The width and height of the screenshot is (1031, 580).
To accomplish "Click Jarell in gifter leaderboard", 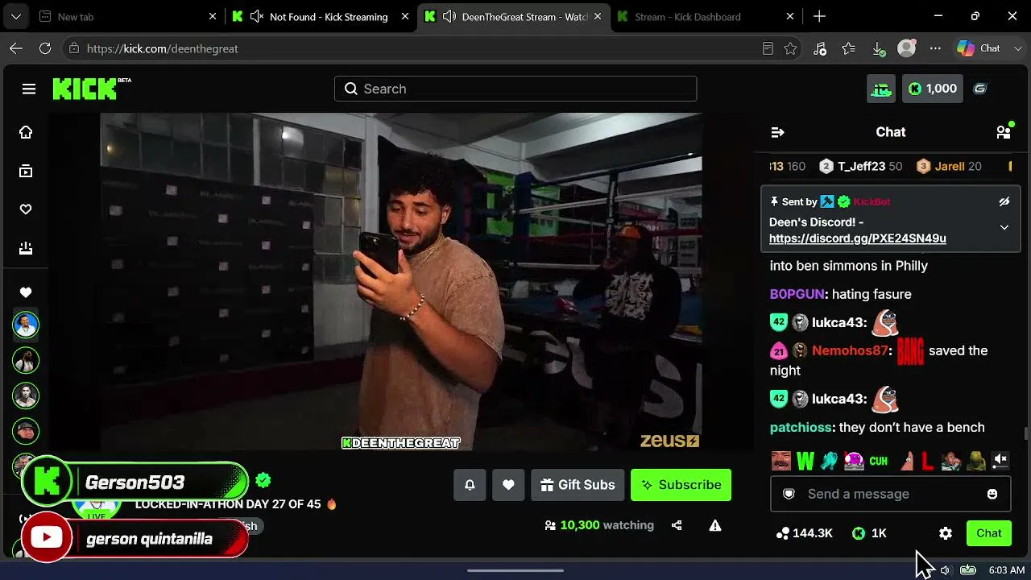I will click(950, 166).
